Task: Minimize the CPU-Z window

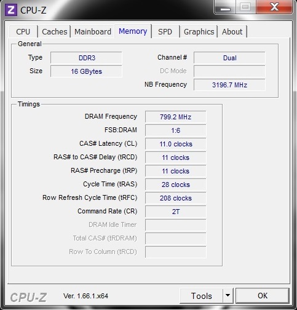Action: (225, 7)
